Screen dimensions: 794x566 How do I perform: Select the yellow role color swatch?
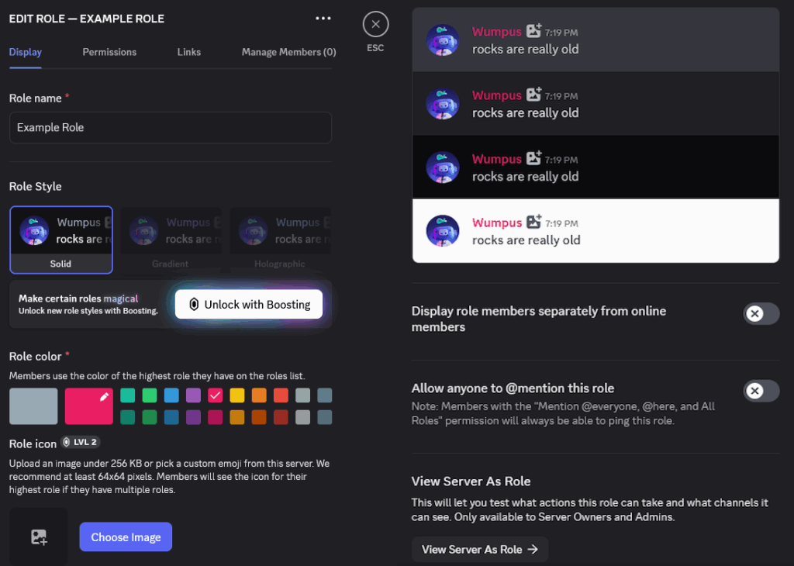pos(236,396)
